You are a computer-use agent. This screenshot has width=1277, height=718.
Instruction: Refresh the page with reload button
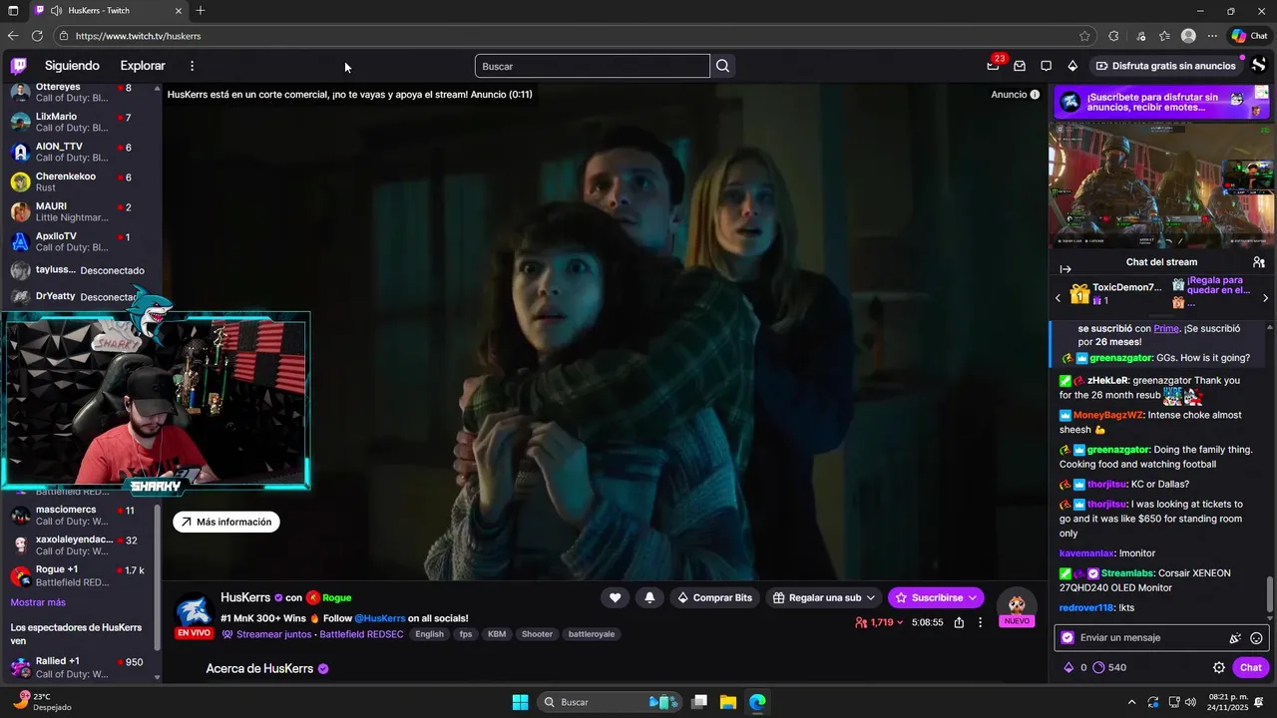(37, 36)
